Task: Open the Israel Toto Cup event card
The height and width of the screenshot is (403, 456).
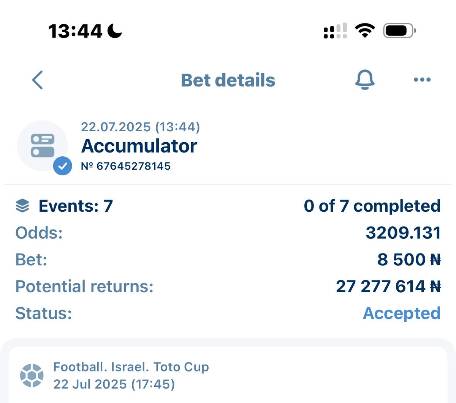Action: 228,375
